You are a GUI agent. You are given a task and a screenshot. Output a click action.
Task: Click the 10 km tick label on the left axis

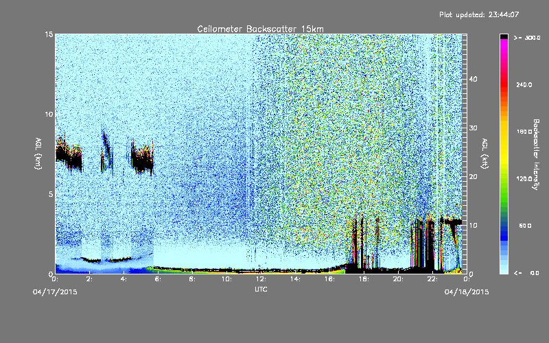[49, 114]
